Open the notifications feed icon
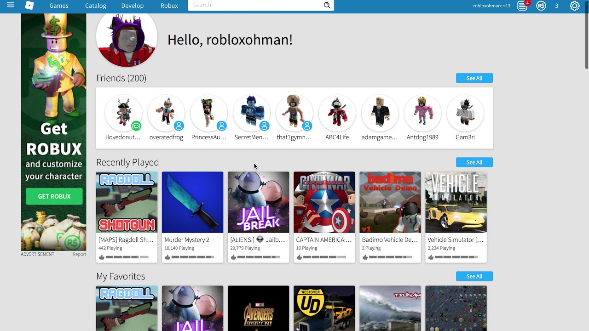This screenshot has width=589, height=331. (522, 6)
